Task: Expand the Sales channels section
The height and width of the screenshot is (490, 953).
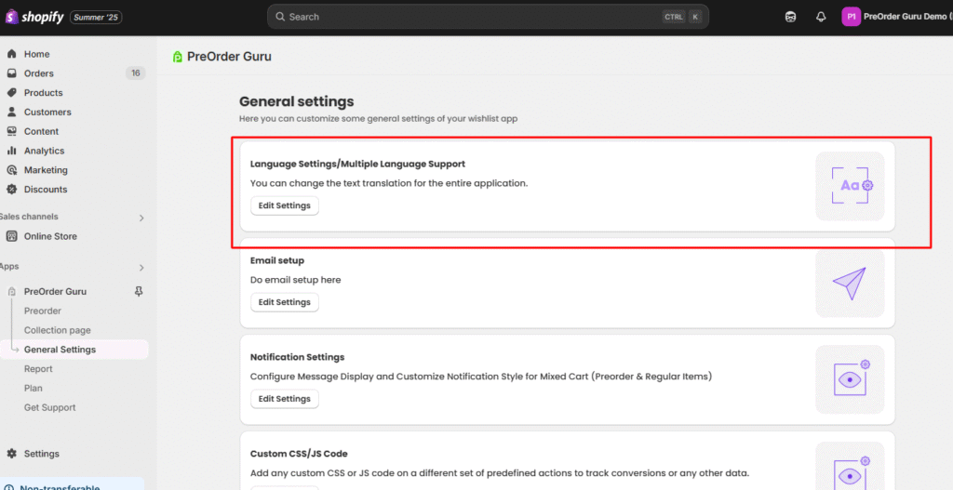Action: coord(141,218)
